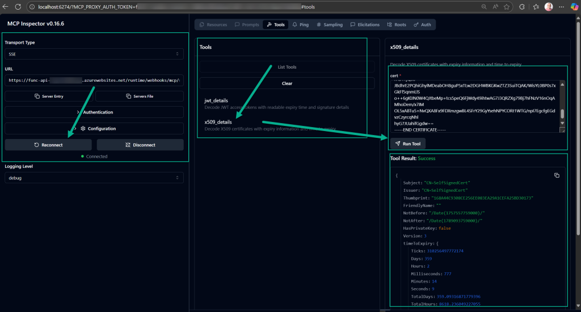Click the Copilot icon in browser toolbar

(574, 7)
